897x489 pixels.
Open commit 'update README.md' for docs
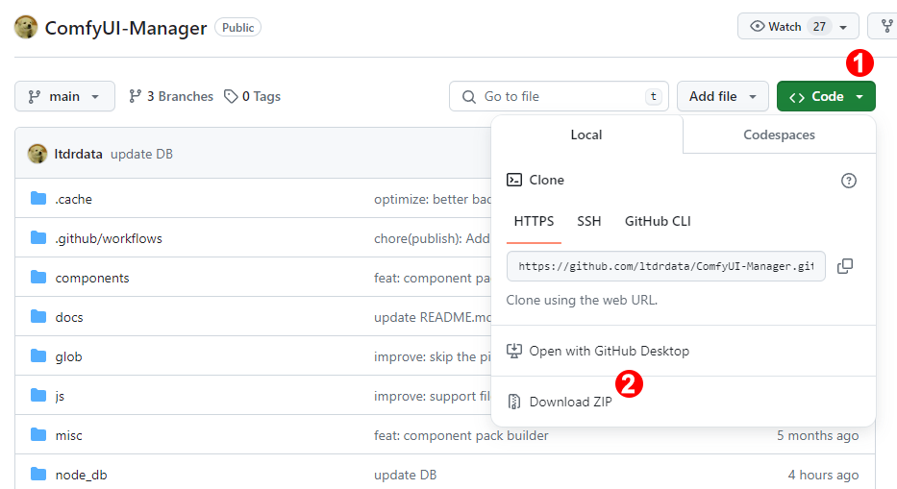coord(433,317)
